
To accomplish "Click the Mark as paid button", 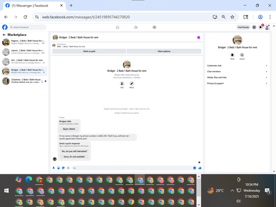I will pyautogui.click(x=89, y=51).
